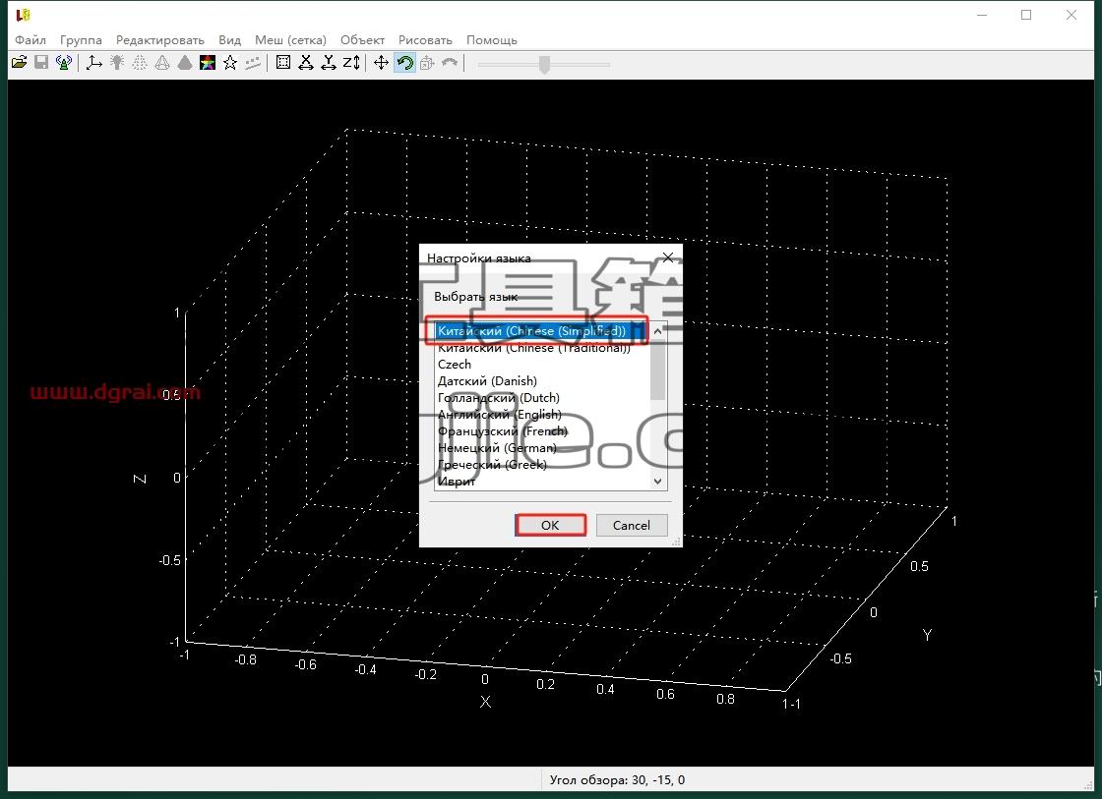Click language list scroll-down arrow
The width and height of the screenshot is (1102, 799).
coord(658,482)
